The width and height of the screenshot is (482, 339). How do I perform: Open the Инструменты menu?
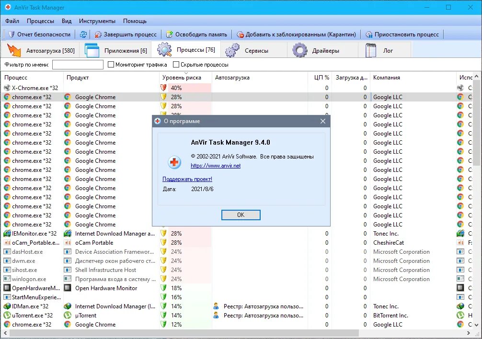97,21
